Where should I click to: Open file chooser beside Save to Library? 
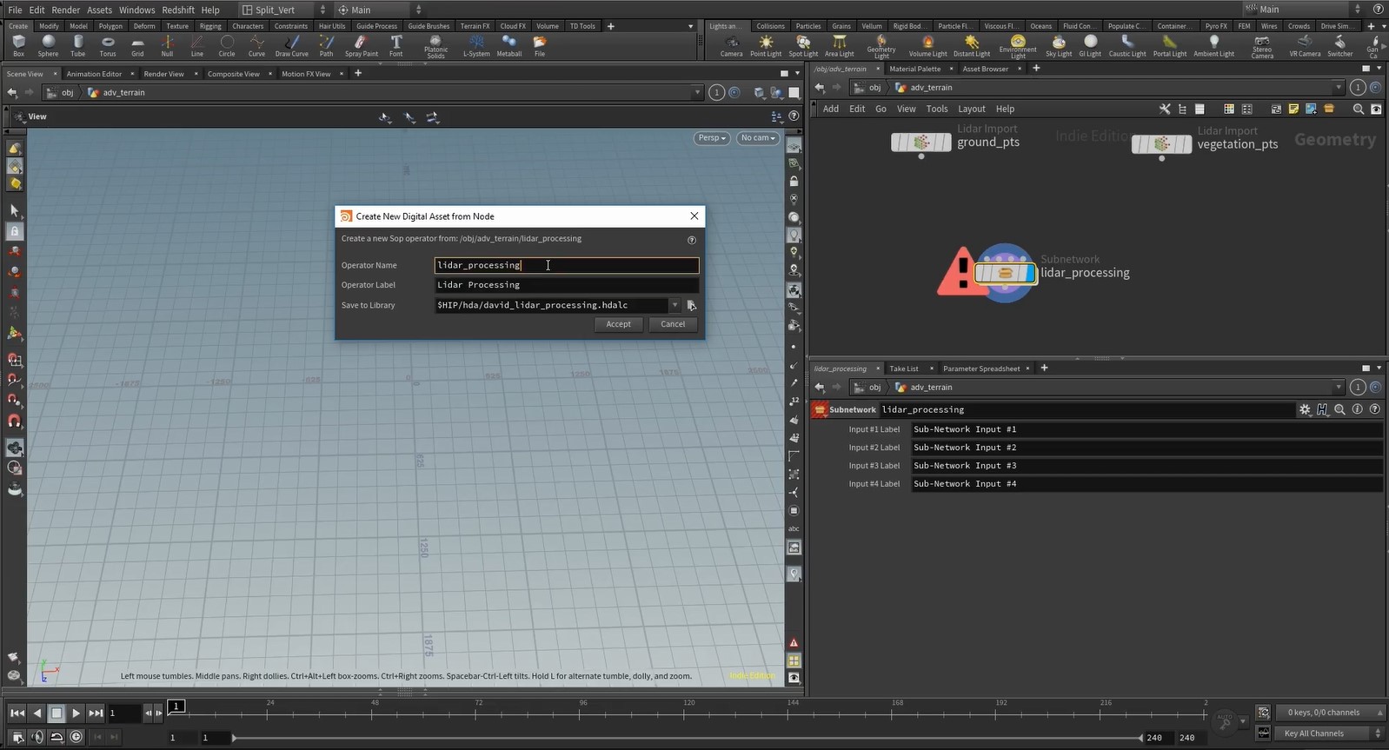[x=691, y=305]
